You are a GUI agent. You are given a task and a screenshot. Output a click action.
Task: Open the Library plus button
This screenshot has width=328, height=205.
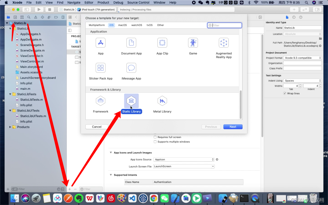tap(294, 10)
